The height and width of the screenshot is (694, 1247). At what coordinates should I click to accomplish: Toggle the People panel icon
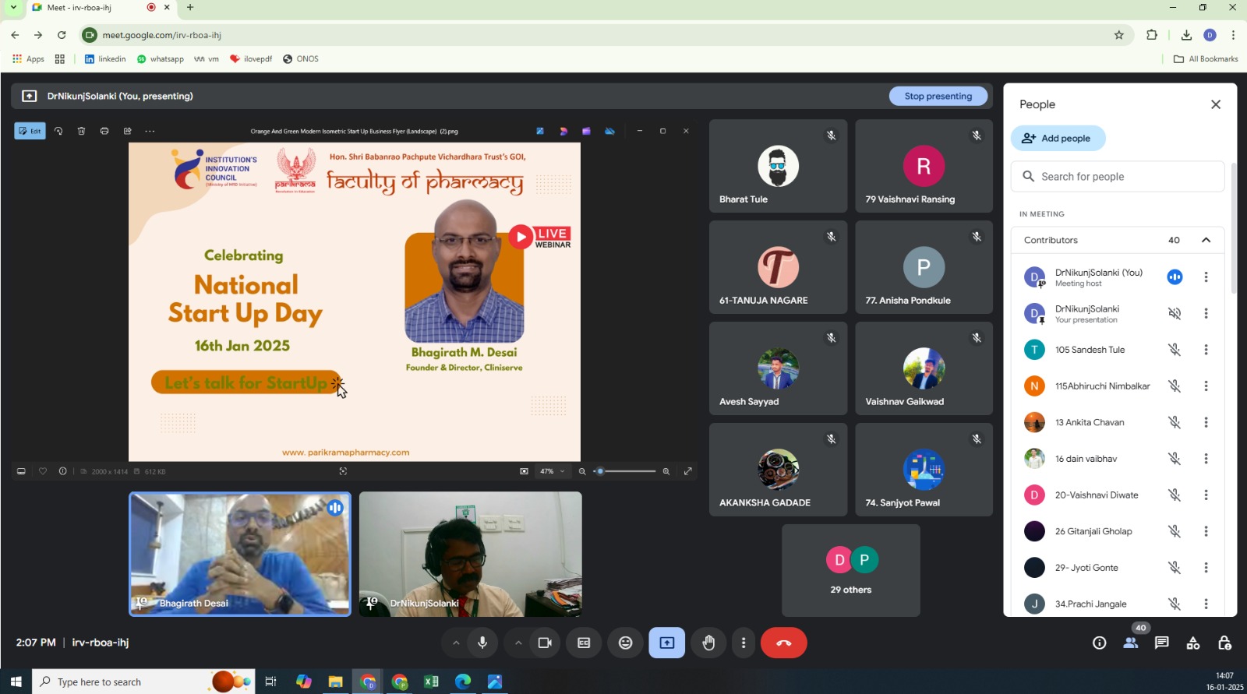tap(1130, 643)
